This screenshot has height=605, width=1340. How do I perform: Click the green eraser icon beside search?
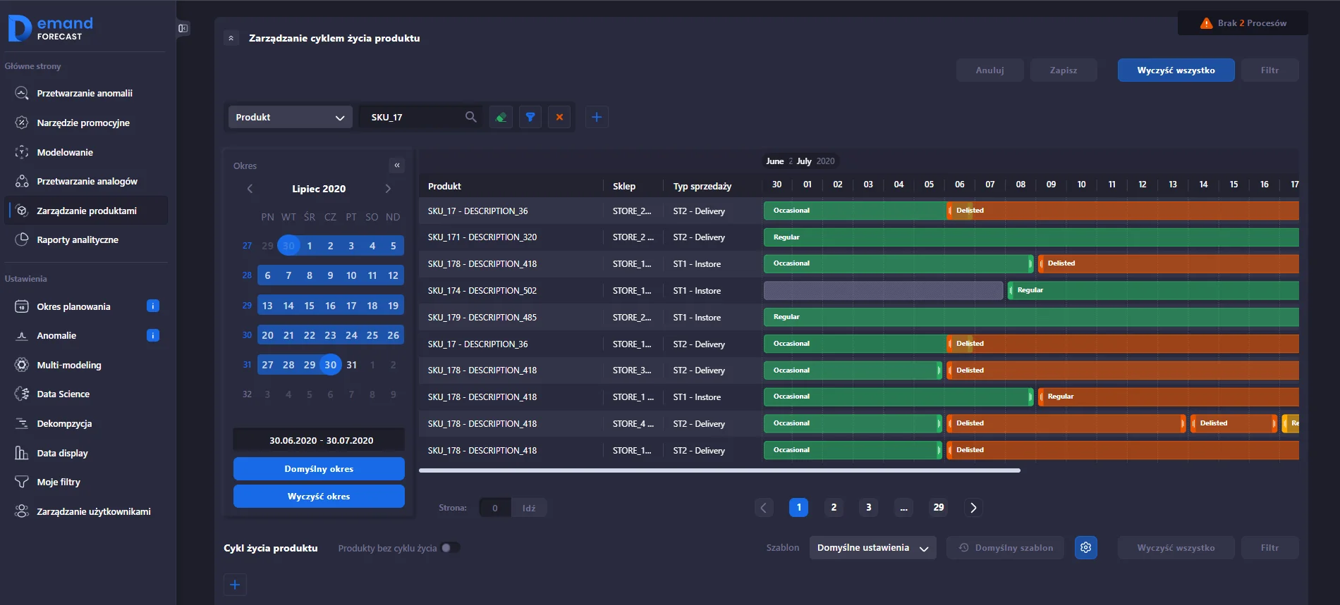pos(501,117)
